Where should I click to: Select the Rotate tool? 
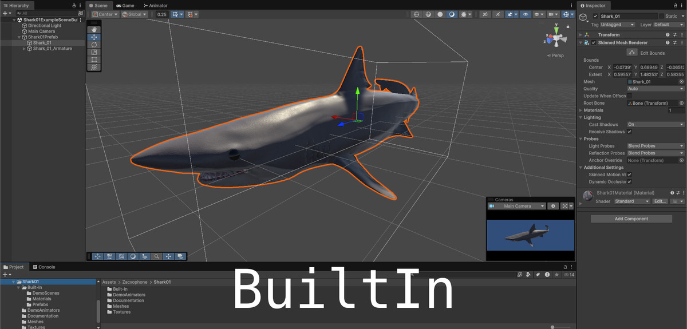94,44
